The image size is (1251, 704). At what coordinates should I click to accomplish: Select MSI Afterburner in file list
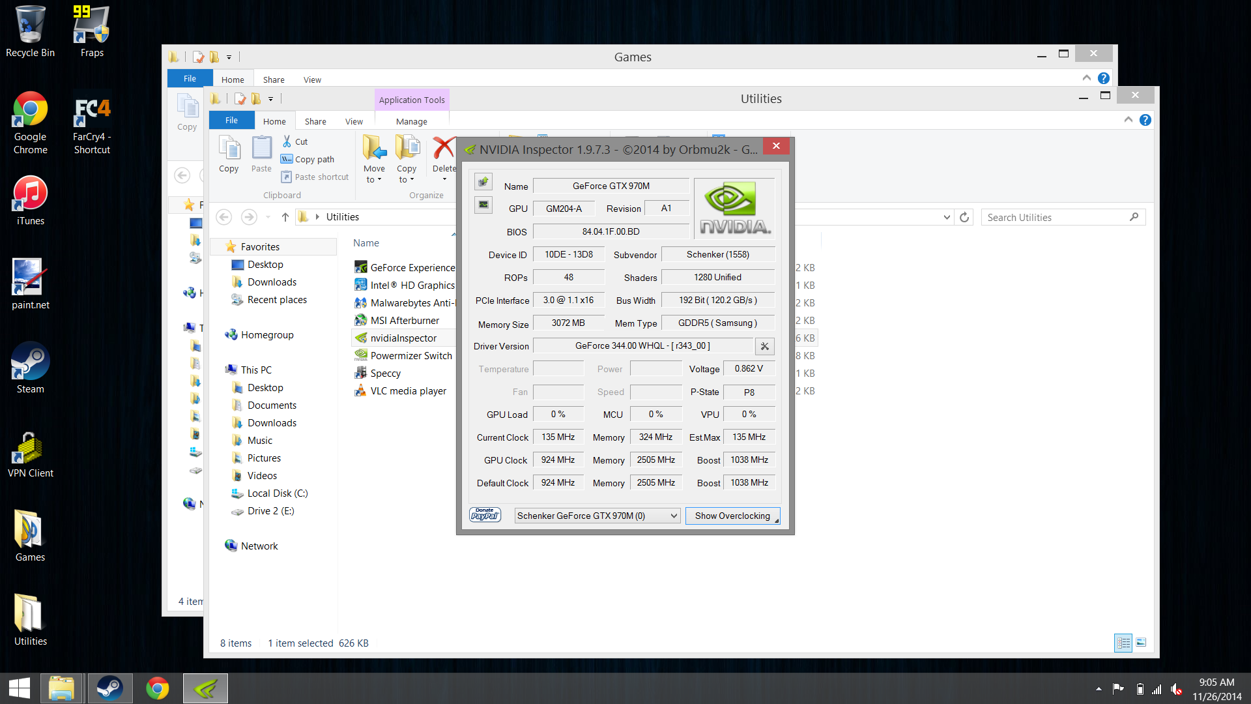point(404,321)
